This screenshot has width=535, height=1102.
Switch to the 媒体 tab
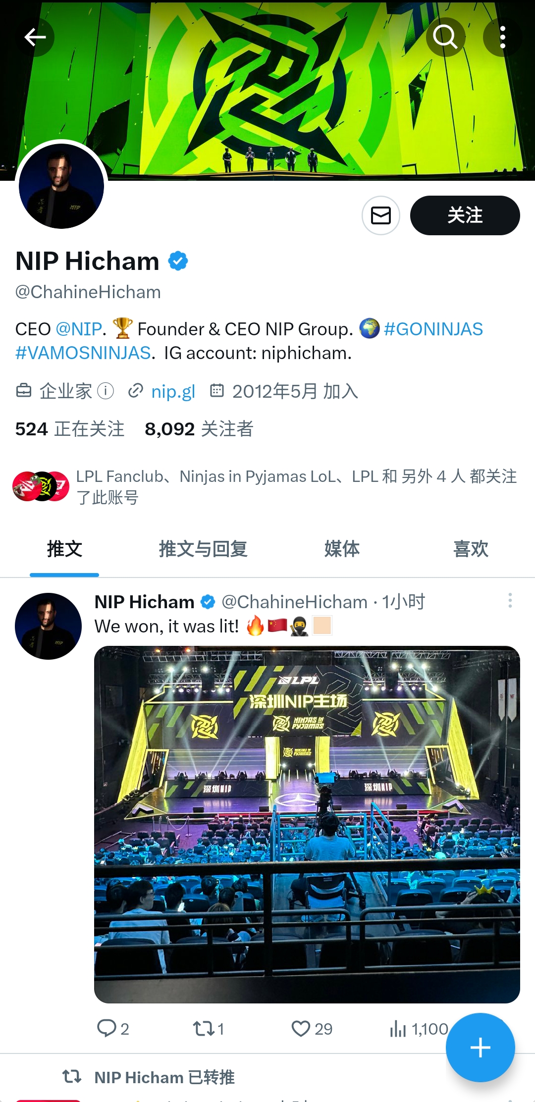pos(342,549)
